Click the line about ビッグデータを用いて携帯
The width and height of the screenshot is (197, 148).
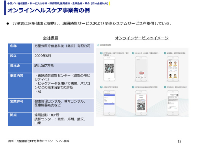(x=62, y=85)
